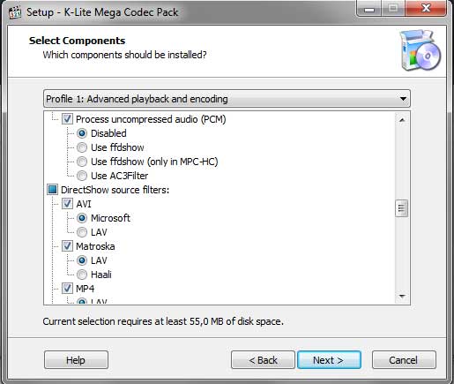Screen dimensions: 454x384
Task: Toggle Process uncompressed audio (PCM) checkbox
Action: (x=67, y=119)
